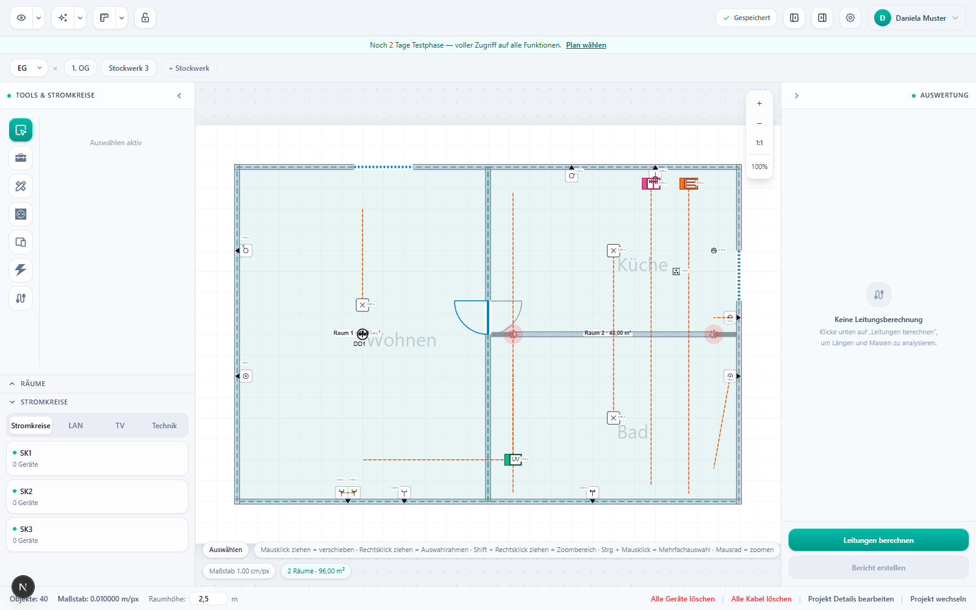Reset zoom with 1:1 button
976x610 pixels.
759,143
